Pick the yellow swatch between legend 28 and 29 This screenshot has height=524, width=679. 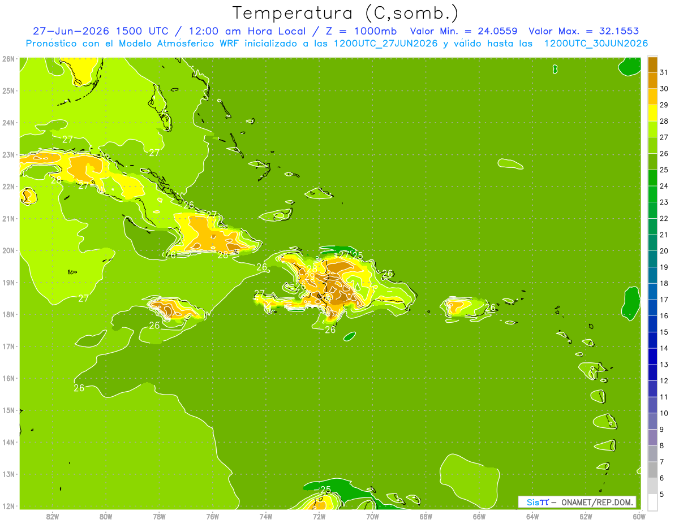coord(652,113)
